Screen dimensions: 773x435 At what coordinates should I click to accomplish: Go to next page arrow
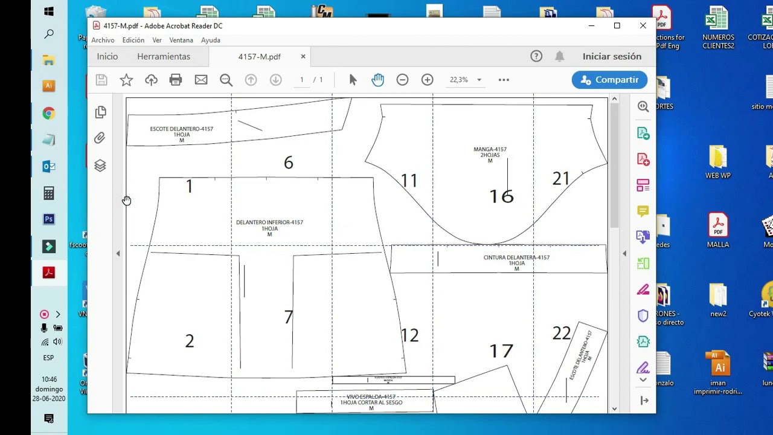[x=275, y=80]
